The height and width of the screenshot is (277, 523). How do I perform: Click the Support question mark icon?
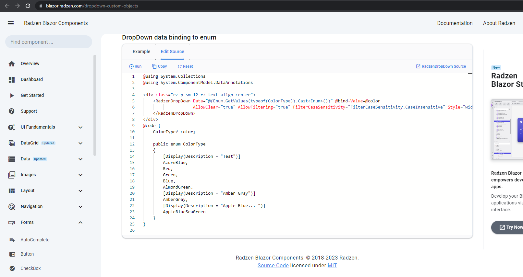pos(12,111)
